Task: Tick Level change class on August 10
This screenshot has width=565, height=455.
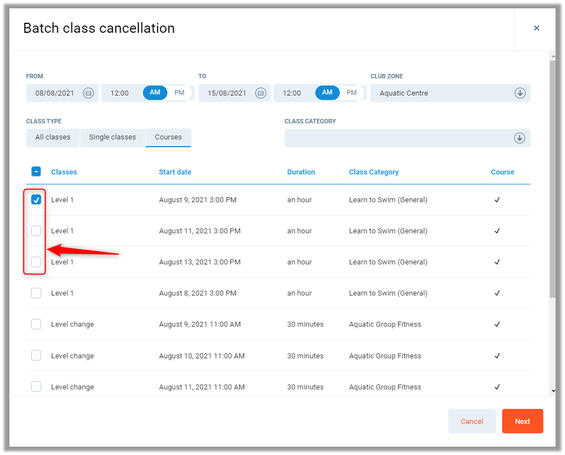Action: pos(36,356)
